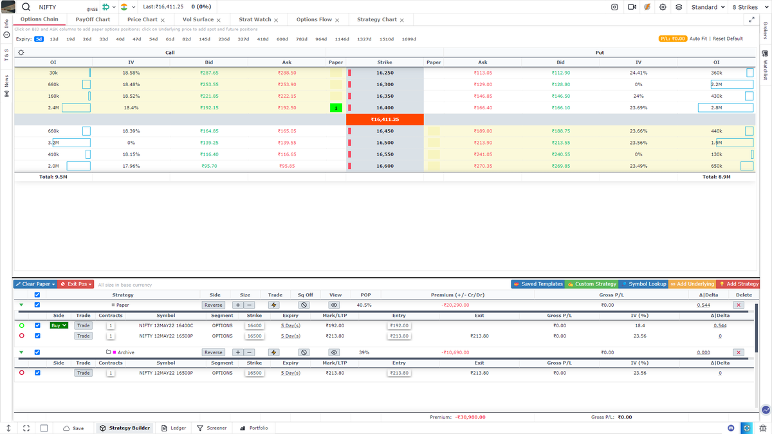Screen dimensions: 772x434
Task: Click the Add Strategy button
Action: [x=738, y=284]
